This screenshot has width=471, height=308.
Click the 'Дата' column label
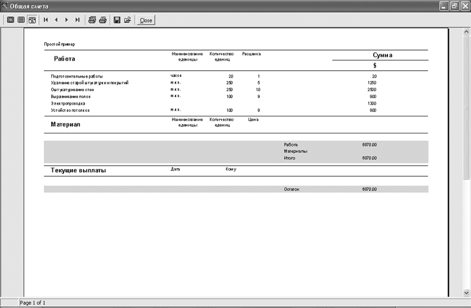pos(175,169)
